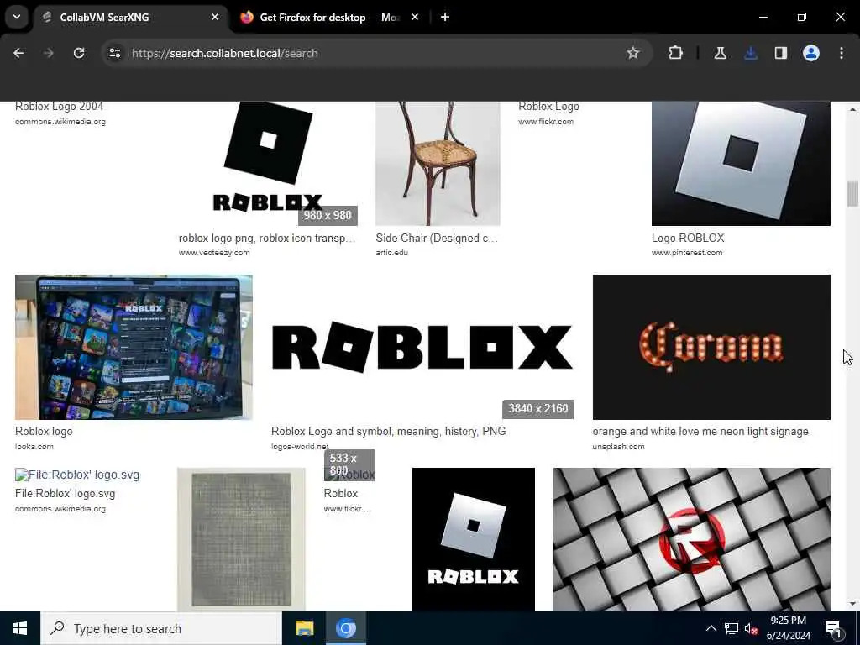The image size is (860, 645).
Task: Click the '3840 x 2160' size badge
Action: pos(538,409)
